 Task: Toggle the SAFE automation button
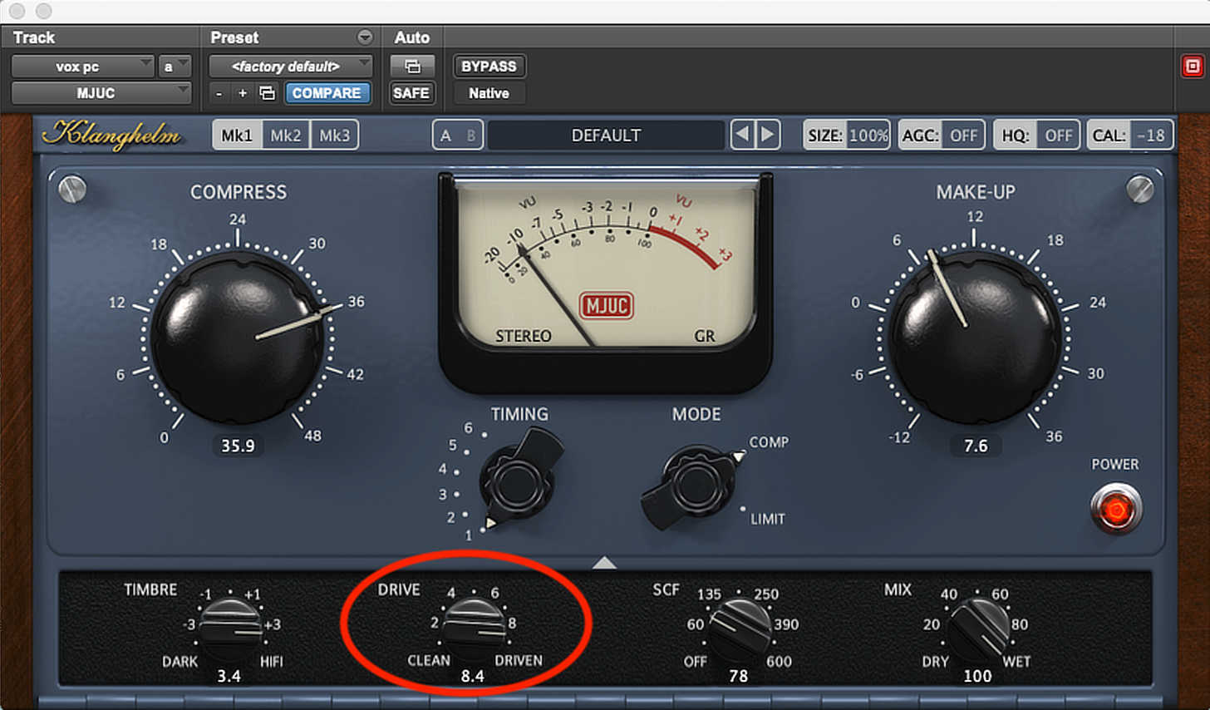tap(411, 93)
